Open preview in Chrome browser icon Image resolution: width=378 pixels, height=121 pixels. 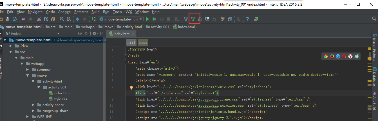point(326,56)
